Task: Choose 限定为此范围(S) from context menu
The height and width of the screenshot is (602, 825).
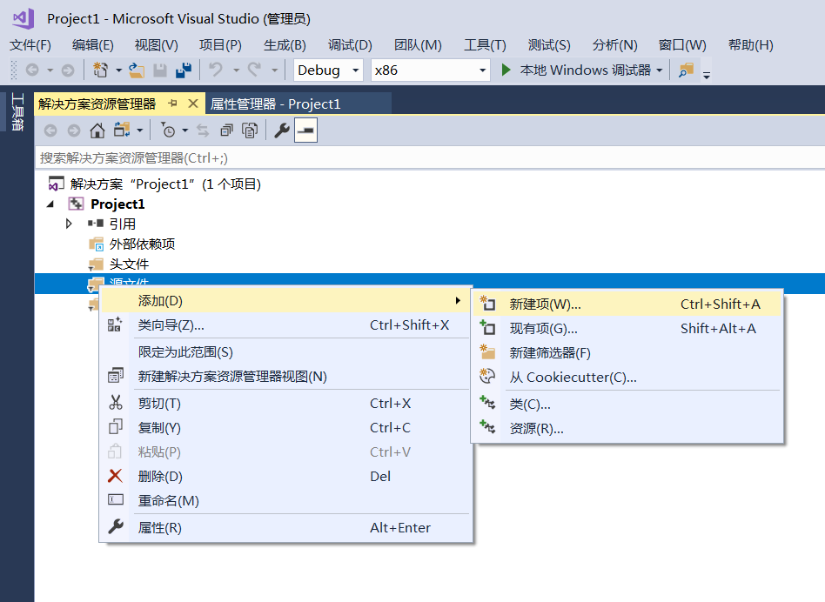Action: (285, 352)
